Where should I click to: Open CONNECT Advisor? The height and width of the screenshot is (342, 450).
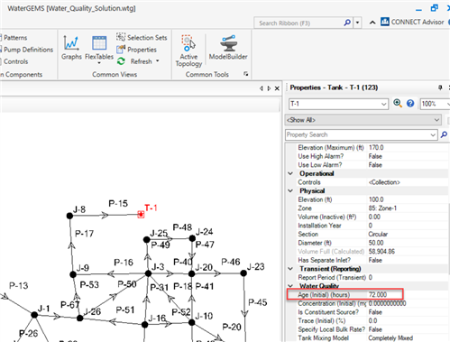point(412,22)
